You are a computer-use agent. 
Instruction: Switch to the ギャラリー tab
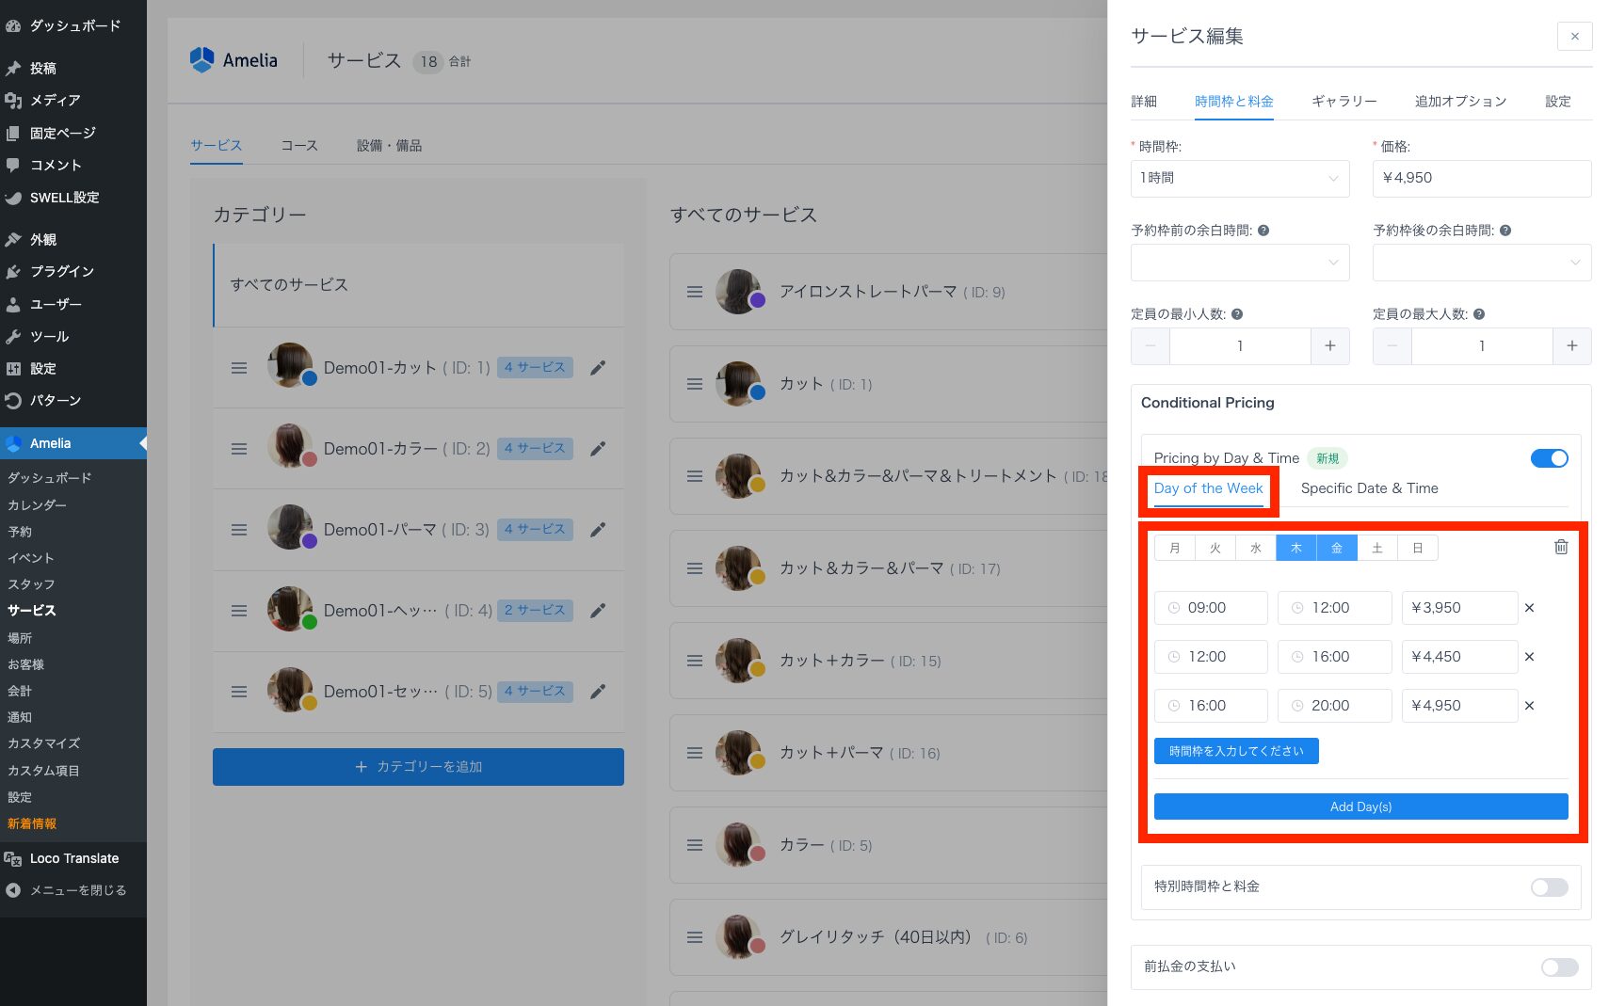[x=1344, y=102]
